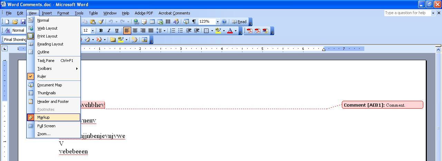Click the Read button

click(239, 22)
